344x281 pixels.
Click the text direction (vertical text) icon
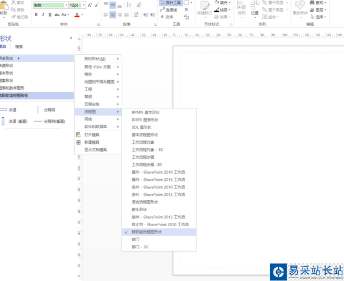pos(136,15)
